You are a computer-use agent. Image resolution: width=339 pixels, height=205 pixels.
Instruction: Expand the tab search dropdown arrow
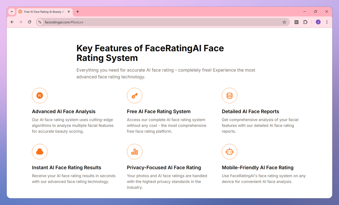tap(12, 12)
